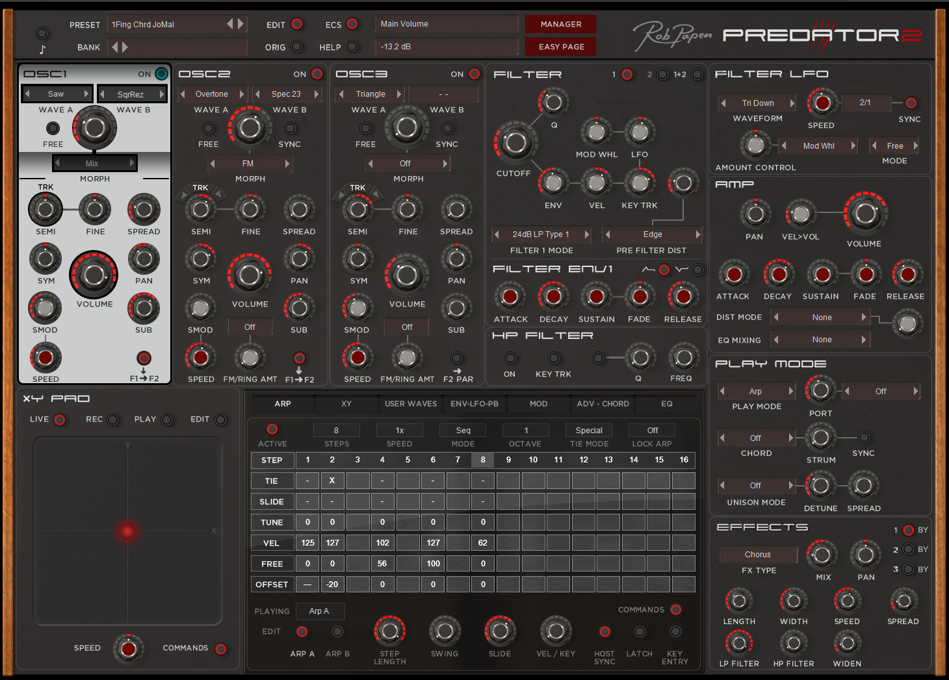Image resolution: width=949 pixels, height=680 pixels.
Task: Switch to the MOD tab
Action: point(538,404)
